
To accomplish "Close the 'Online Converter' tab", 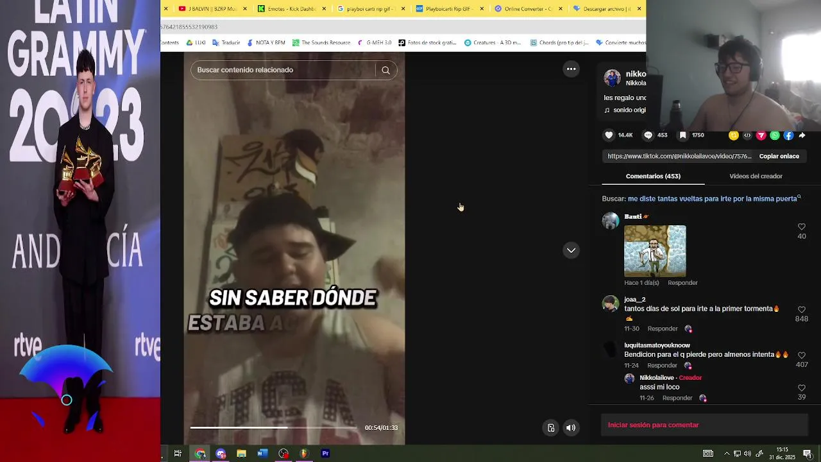I will (x=561, y=9).
